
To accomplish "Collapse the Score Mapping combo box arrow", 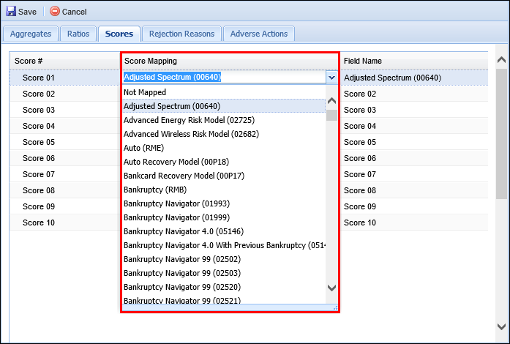I will [331, 78].
